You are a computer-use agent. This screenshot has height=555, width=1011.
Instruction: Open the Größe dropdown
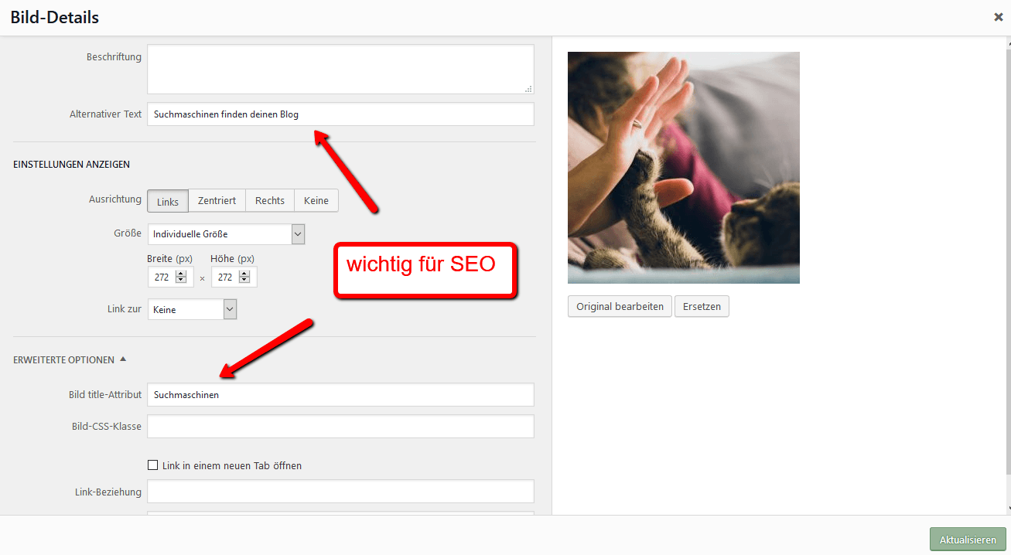tap(226, 233)
